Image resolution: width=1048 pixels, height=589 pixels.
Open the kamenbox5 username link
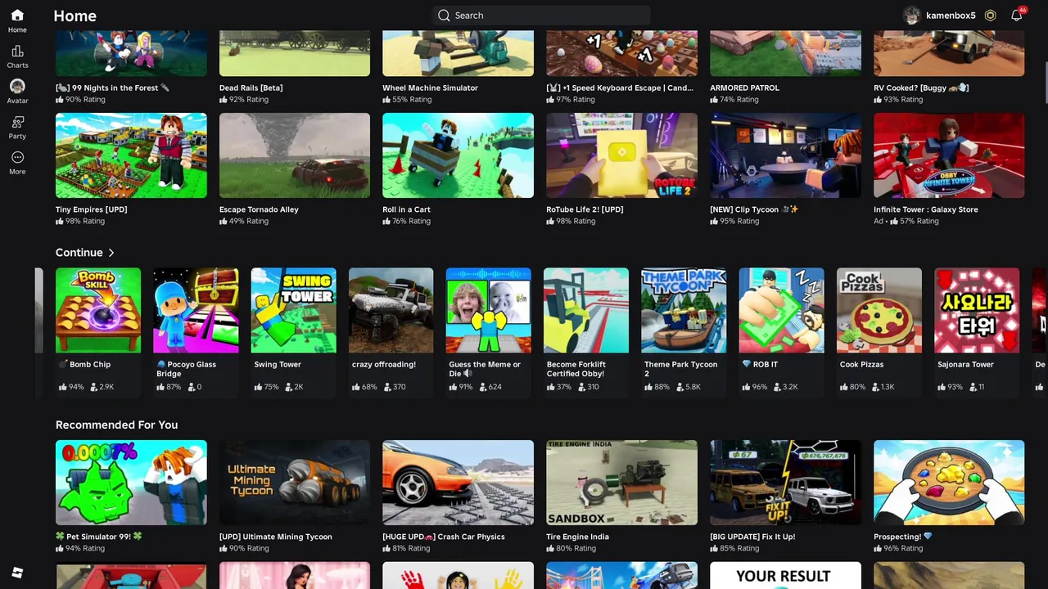[951, 16]
